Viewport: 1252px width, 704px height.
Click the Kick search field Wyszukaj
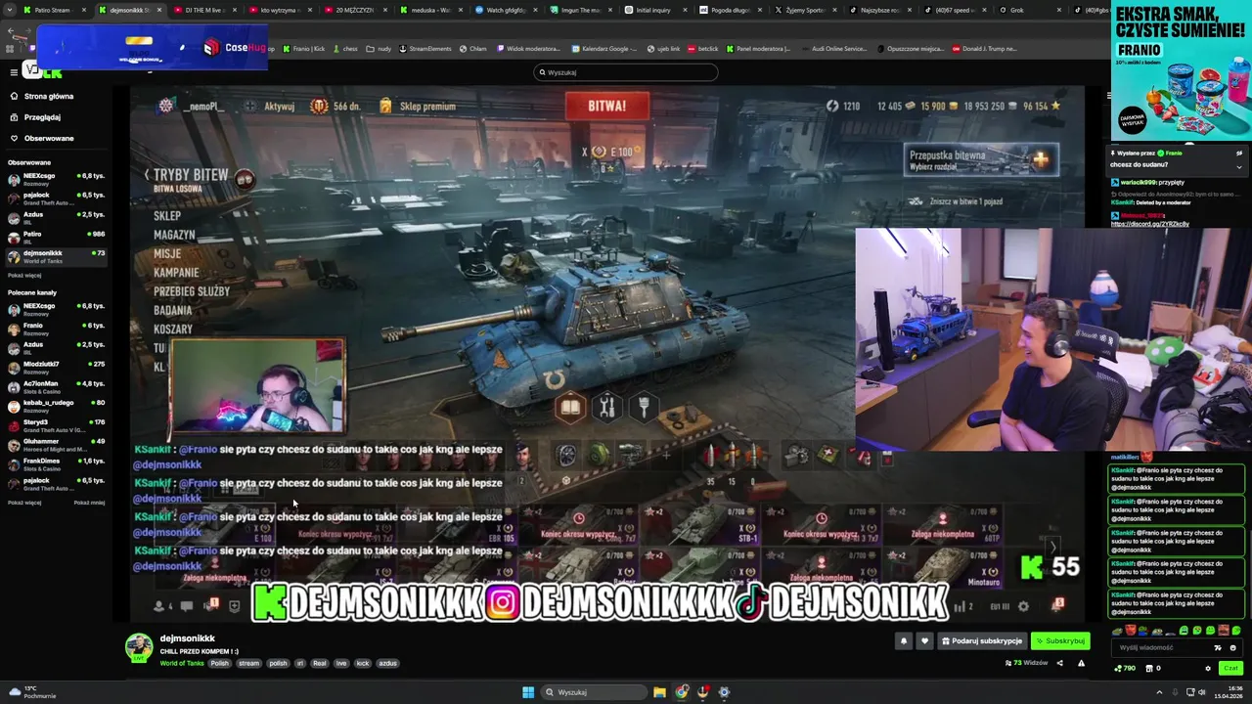[x=626, y=72]
